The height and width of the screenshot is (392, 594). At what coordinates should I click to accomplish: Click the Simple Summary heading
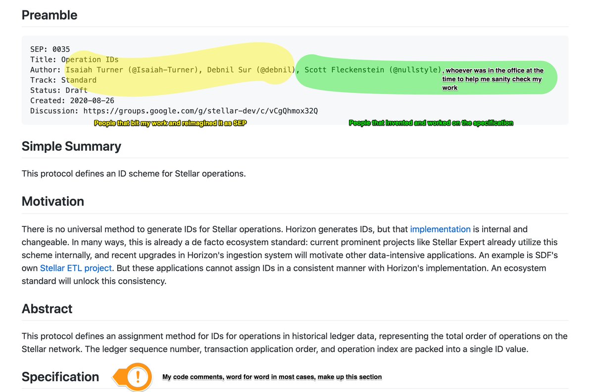coord(71,146)
